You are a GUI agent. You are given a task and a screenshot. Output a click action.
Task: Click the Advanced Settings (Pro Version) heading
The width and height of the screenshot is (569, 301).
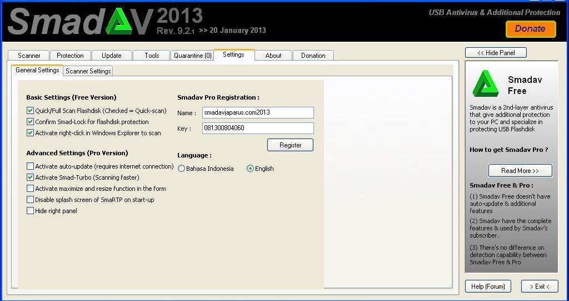(77, 153)
